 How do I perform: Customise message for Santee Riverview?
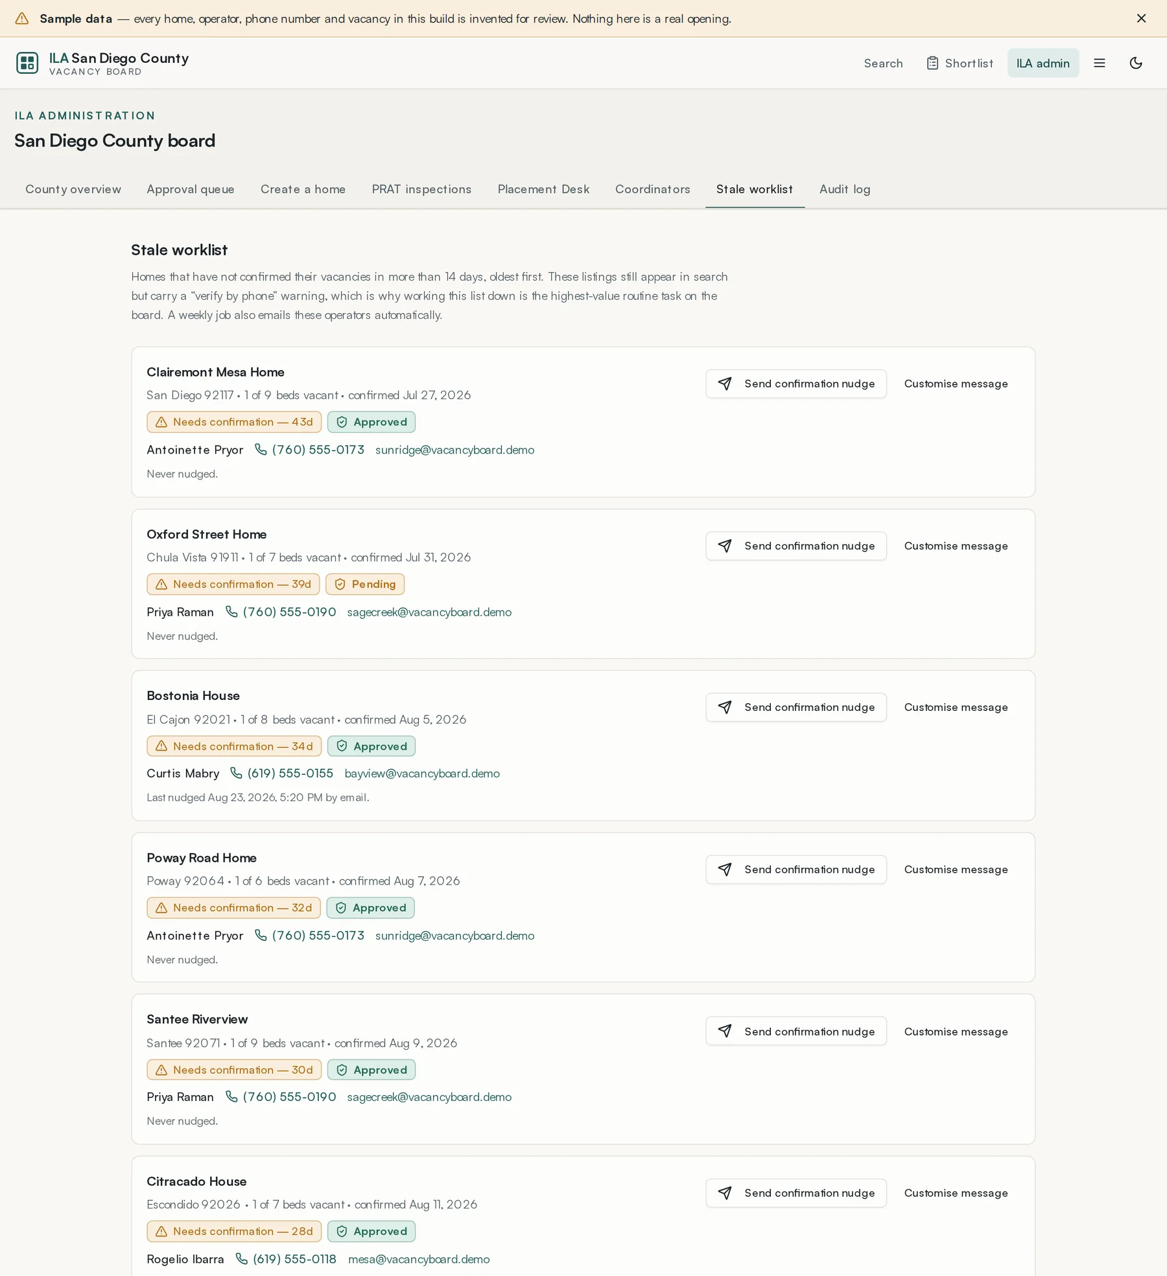coord(956,1031)
